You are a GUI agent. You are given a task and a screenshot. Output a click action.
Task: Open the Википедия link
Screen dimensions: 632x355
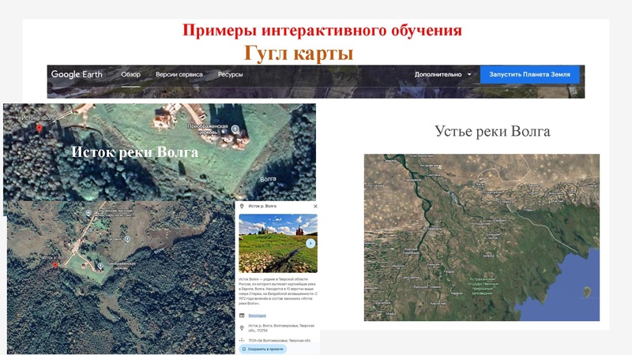[257, 316]
